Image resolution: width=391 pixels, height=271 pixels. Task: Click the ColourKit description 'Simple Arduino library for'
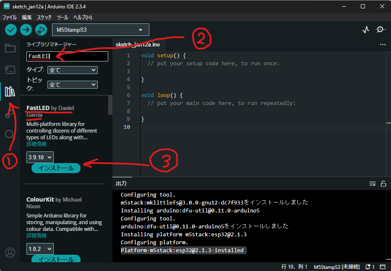coord(57,215)
